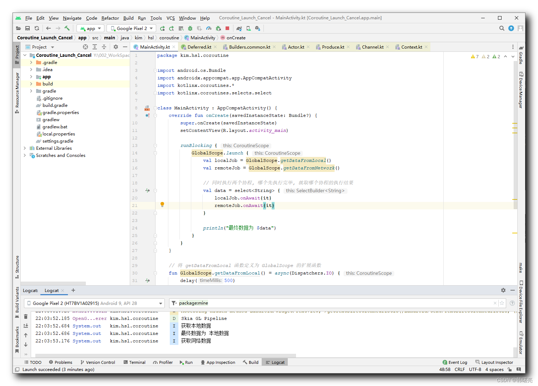Open the Logcat device selector dropdown
The height and width of the screenshot is (386, 538).
pyautogui.click(x=94, y=303)
